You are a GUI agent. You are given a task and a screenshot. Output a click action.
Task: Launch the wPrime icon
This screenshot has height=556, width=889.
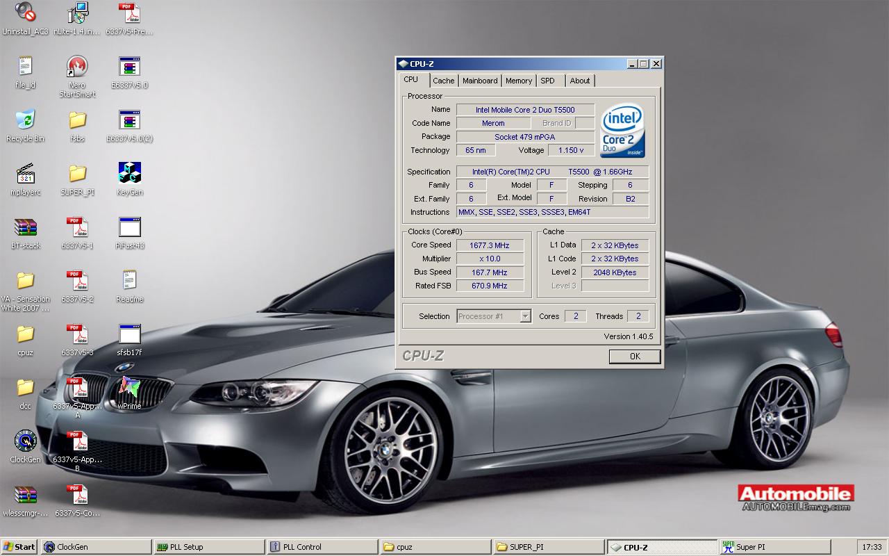tap(130, 387)
